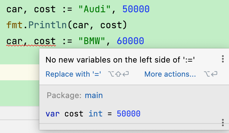The width and height of the screenshot is (229, 133).
Task: Place cursor on "Audi" string literal
Action: (94, 9)
